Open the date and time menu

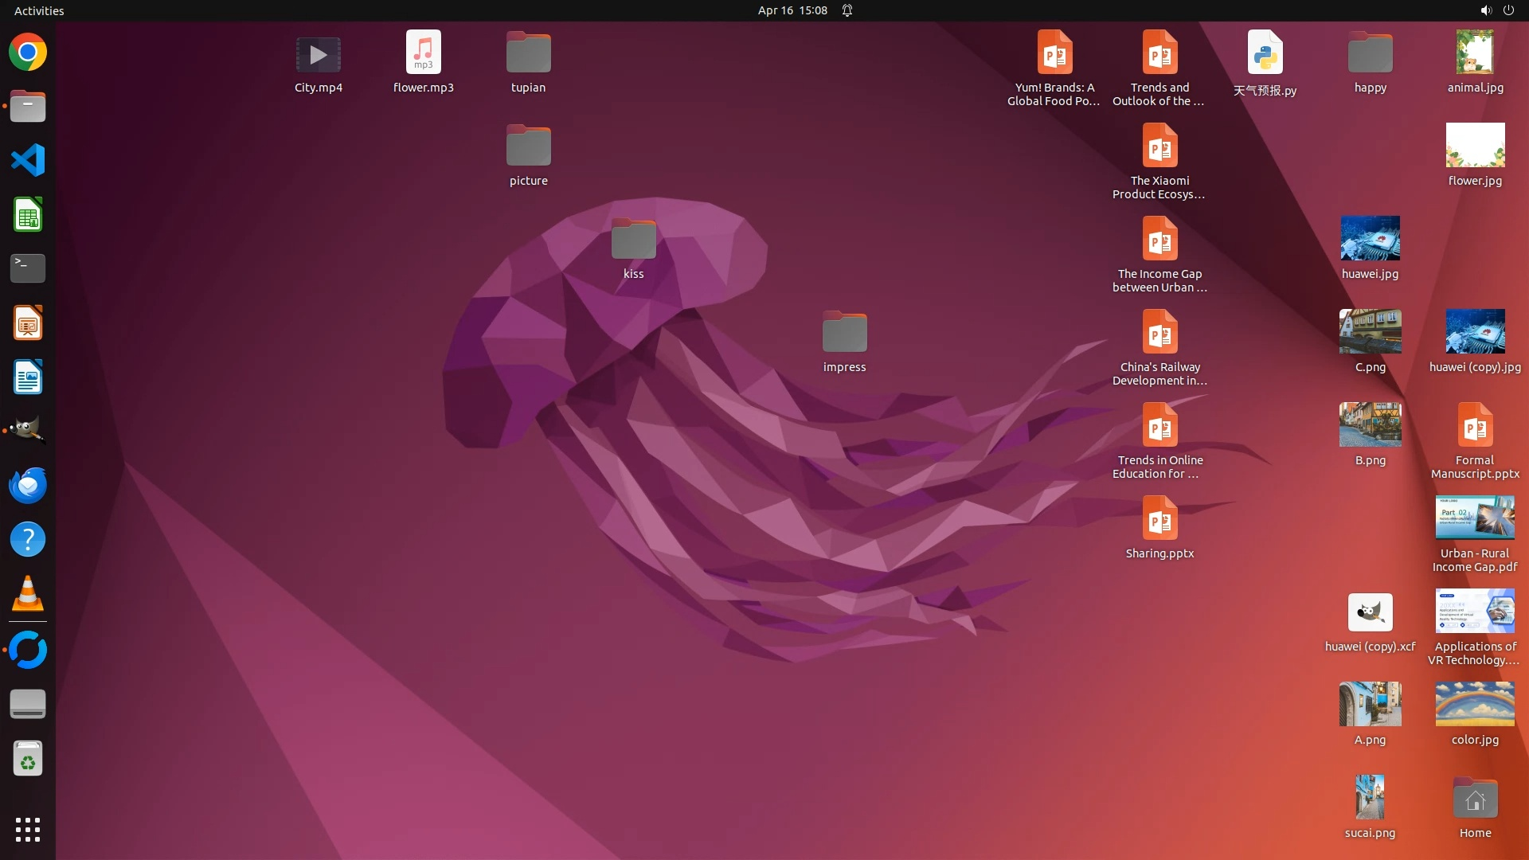pyautogui.click(x=792, y=10)
